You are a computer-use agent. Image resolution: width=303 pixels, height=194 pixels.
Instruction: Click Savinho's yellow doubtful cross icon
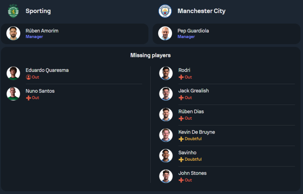tap(181, 159)
